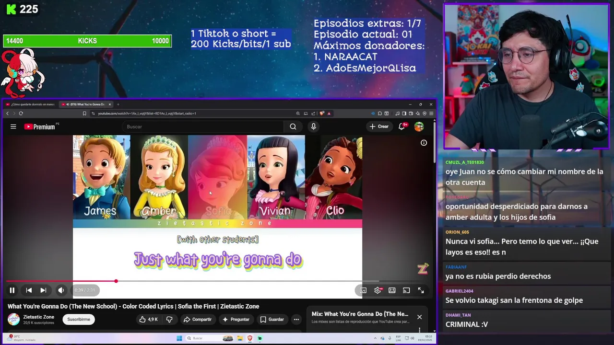614x345 pixels.
Task: Open the Brave Shields lion icon
Action: click(321, 114)
